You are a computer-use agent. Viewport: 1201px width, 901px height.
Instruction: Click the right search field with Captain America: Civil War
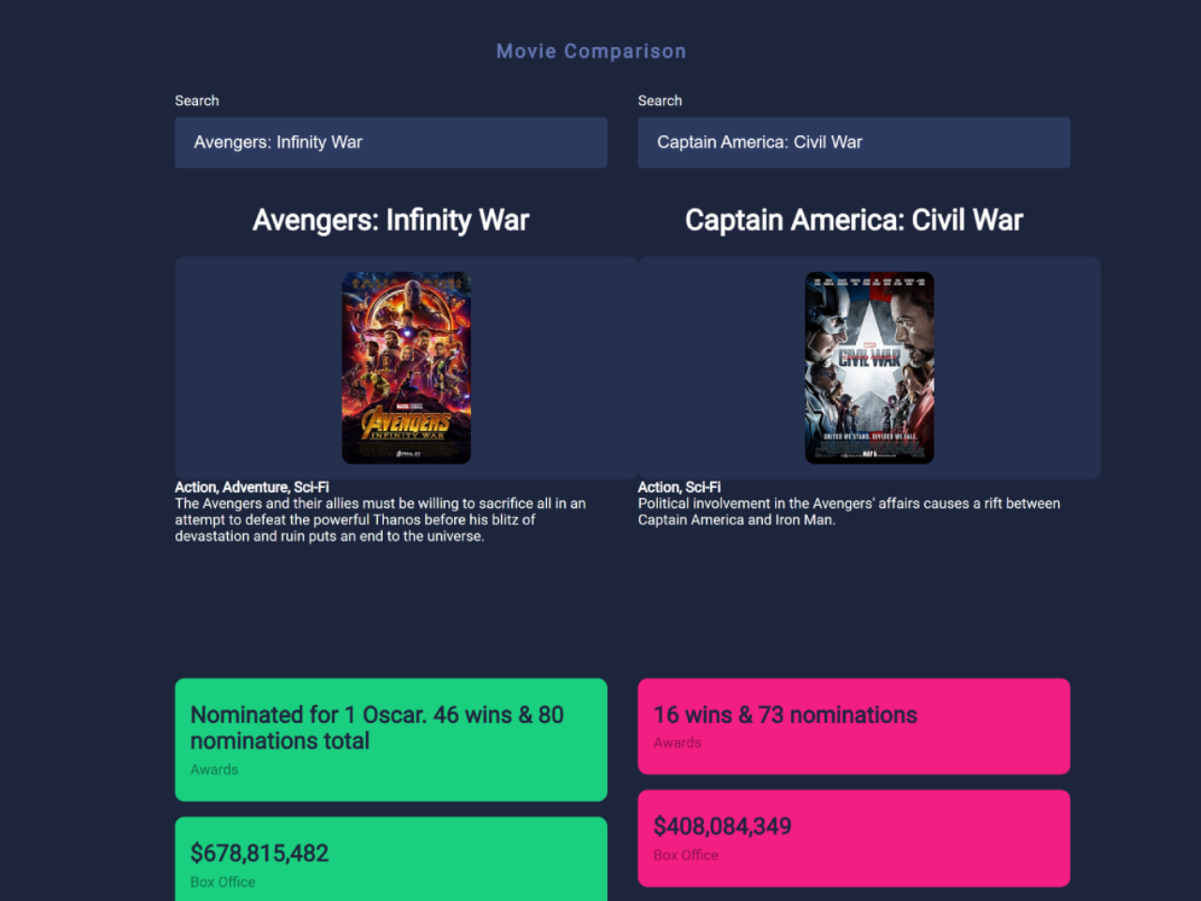[854, 143]
